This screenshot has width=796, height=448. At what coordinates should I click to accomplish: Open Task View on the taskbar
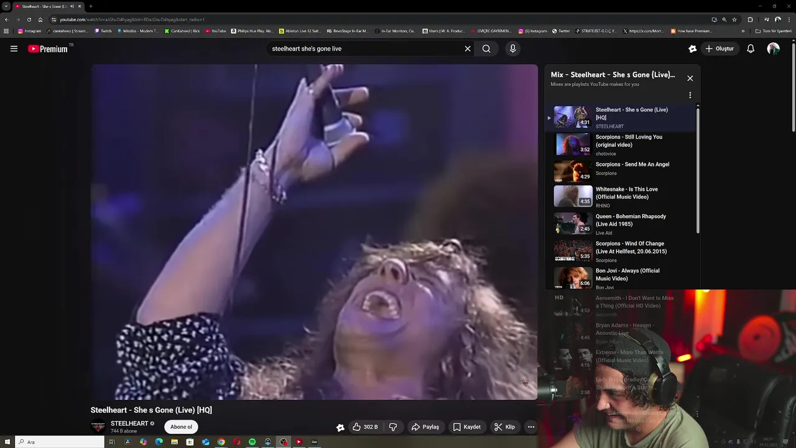tap(112, 442)
